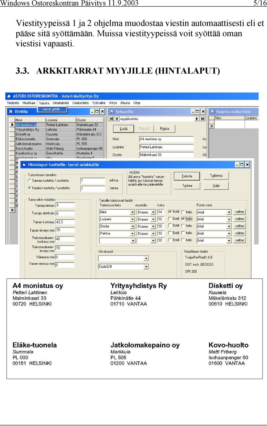
Task: Click the Lisää button in Selaustila
Action: [124, 129]
